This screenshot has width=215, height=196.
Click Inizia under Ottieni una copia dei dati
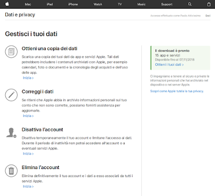pos(28,78)
